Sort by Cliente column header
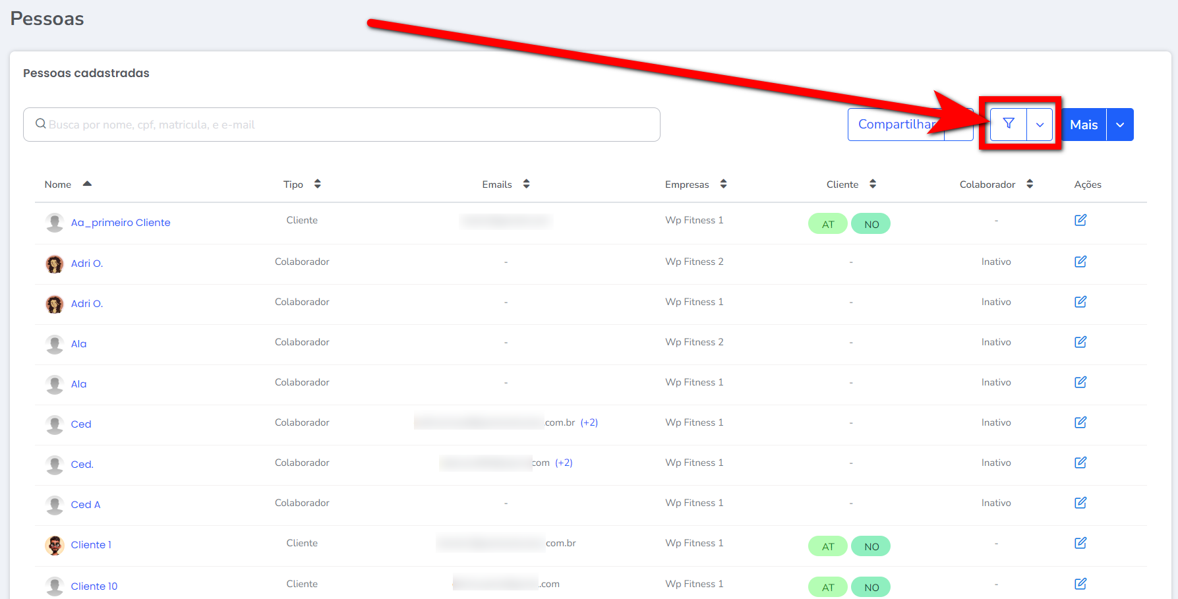 (x=872, y=184)
